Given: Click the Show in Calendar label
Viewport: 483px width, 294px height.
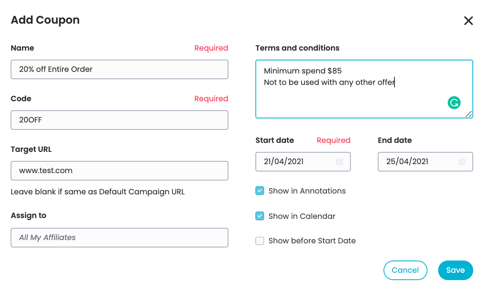Looking at the screenshot, I should [x=302, y=216].
